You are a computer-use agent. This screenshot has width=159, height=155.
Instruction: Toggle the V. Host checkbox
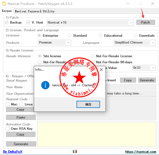(x=28, y=22)
